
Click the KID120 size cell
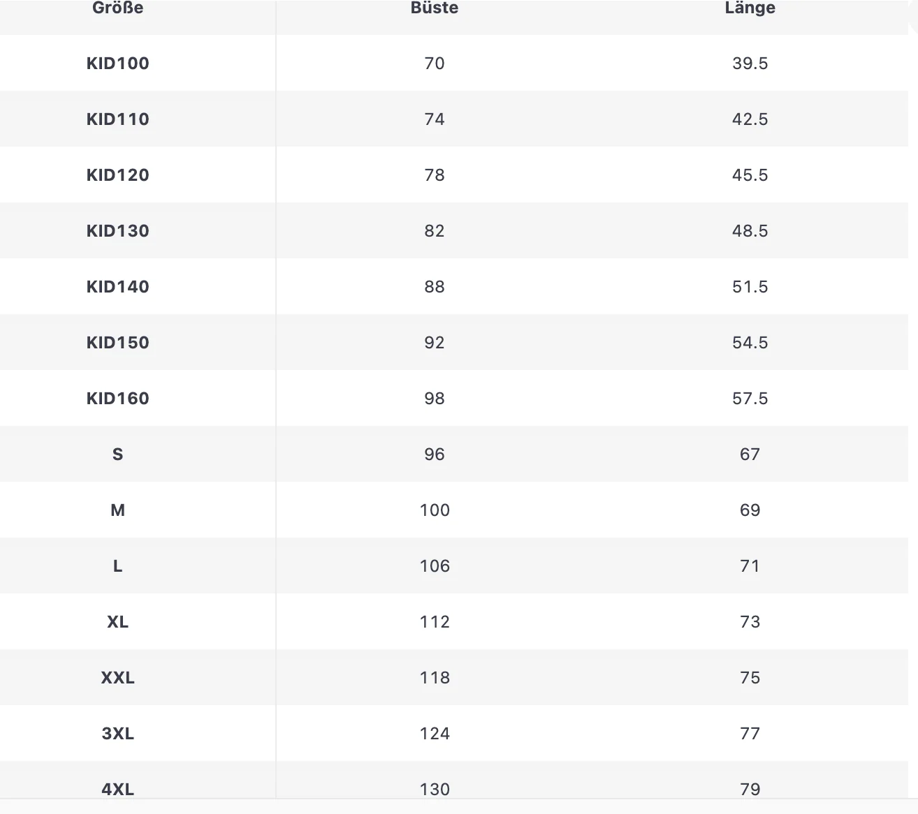pos(117,175)
